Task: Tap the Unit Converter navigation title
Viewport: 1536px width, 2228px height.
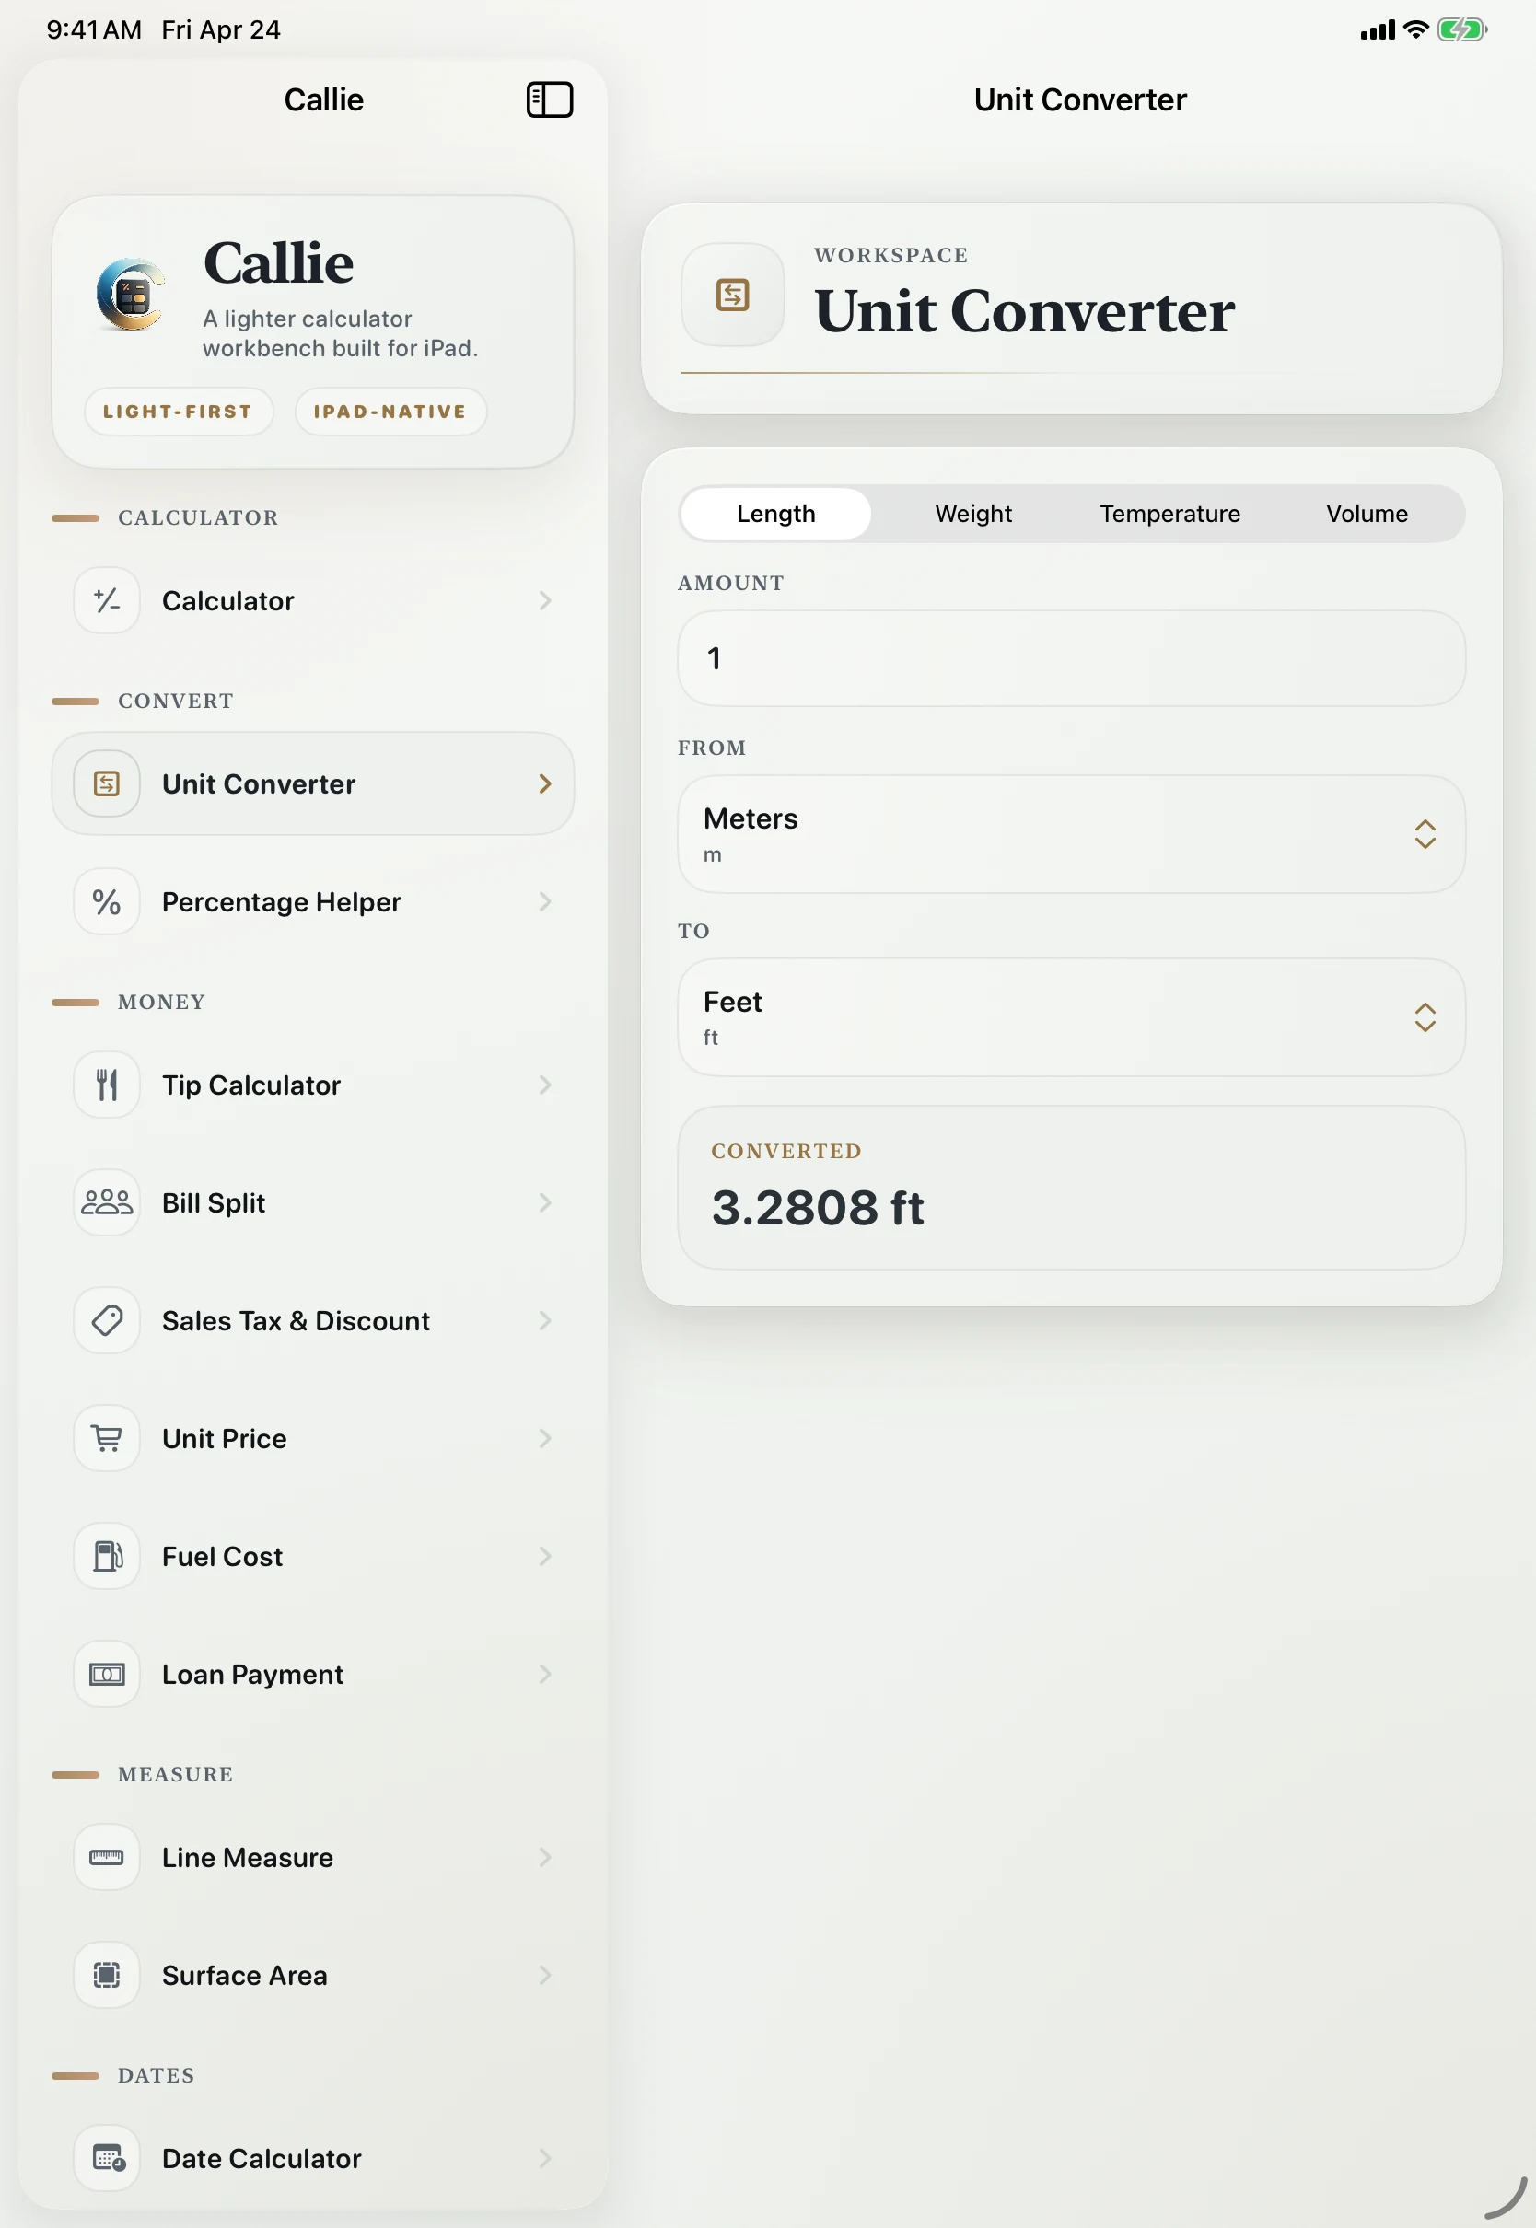Action: pos(1080,100)
